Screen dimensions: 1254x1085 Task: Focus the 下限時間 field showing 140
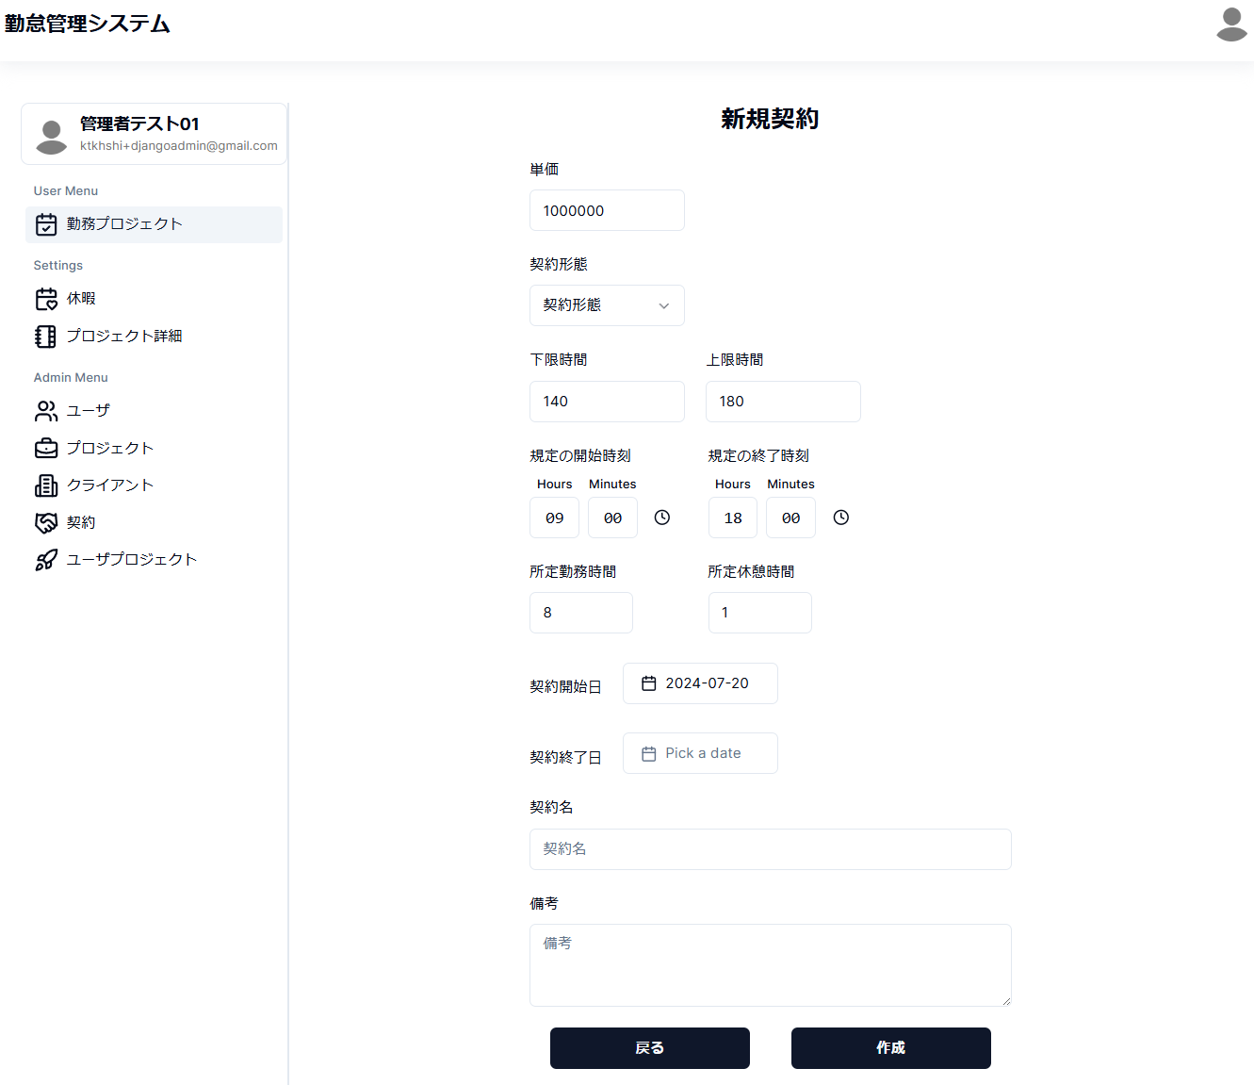607,402
